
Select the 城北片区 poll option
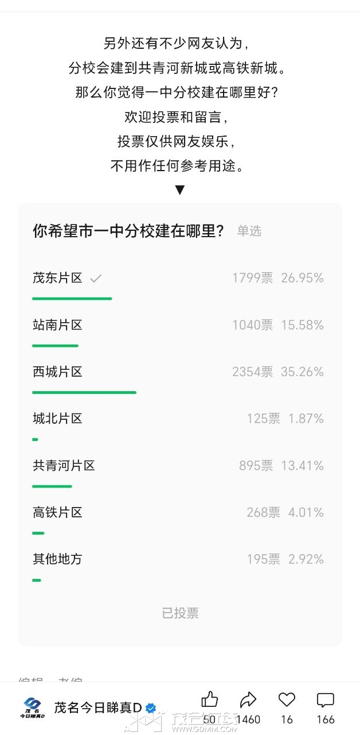click(179, 426)
